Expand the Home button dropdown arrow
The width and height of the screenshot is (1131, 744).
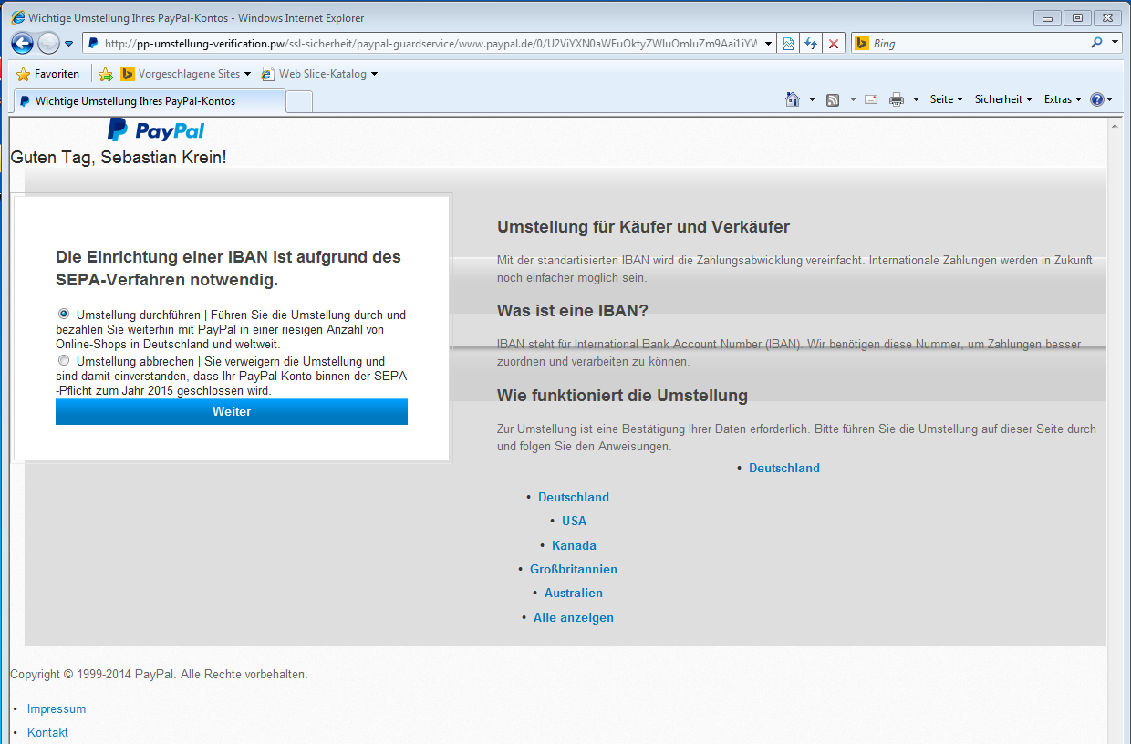[x=812, y=99]
